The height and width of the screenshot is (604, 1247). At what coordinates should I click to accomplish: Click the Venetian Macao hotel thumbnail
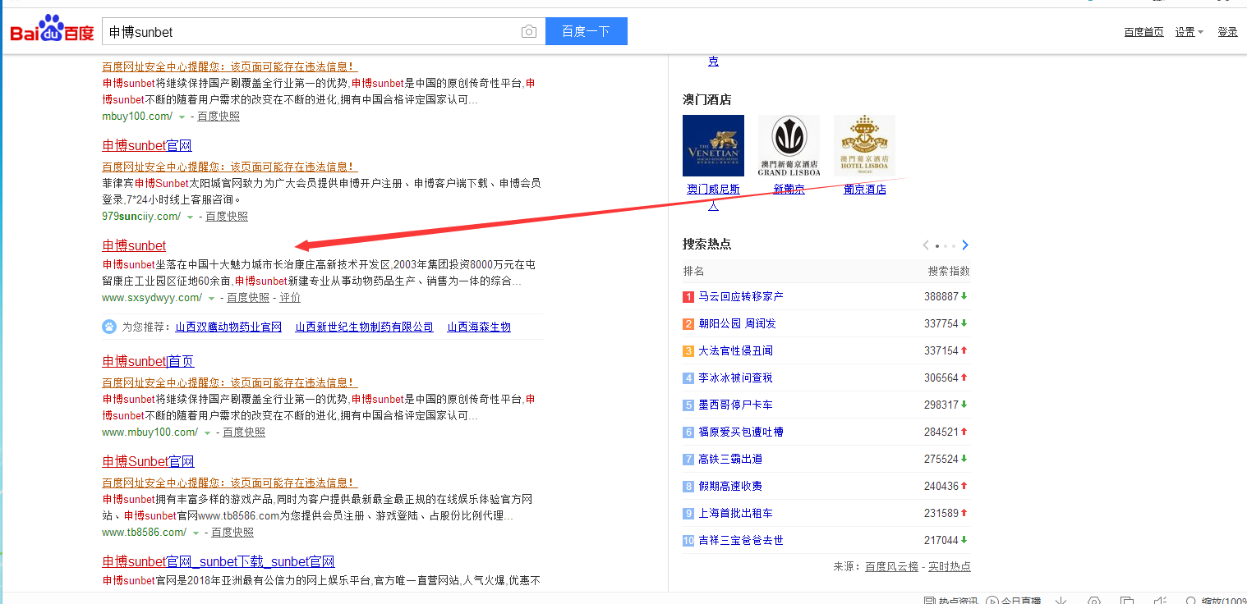coord(713,145)
